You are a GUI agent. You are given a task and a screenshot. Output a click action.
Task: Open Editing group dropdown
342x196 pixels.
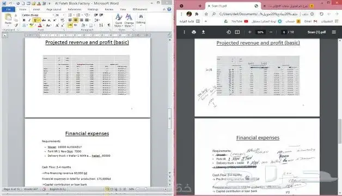(x=141, y=20)
